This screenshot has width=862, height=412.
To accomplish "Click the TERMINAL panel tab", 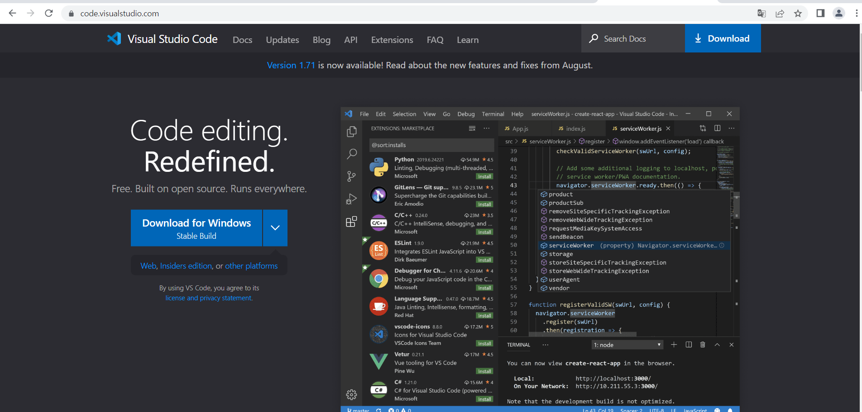I will click(x=518, y=345).
